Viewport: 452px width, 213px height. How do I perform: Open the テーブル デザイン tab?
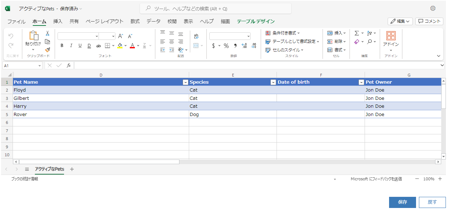pos(256,22)
